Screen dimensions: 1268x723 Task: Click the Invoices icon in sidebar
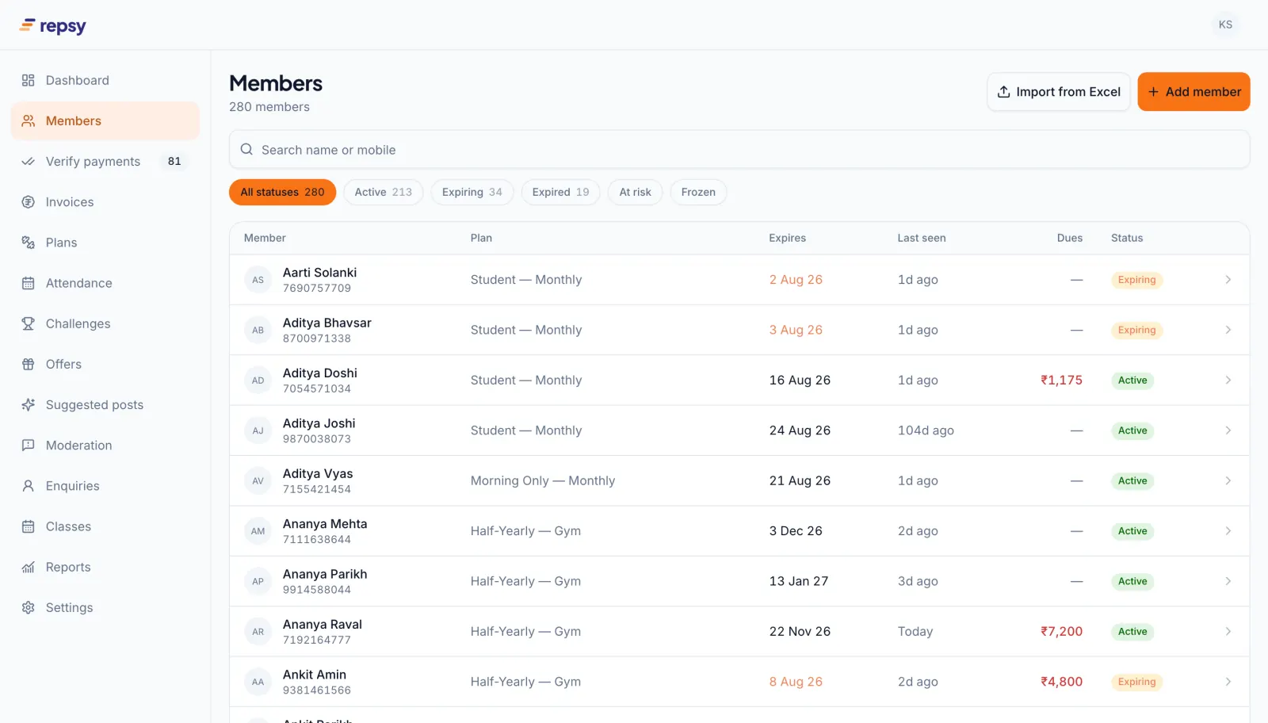pyautogui.click(x=29, y=202)
